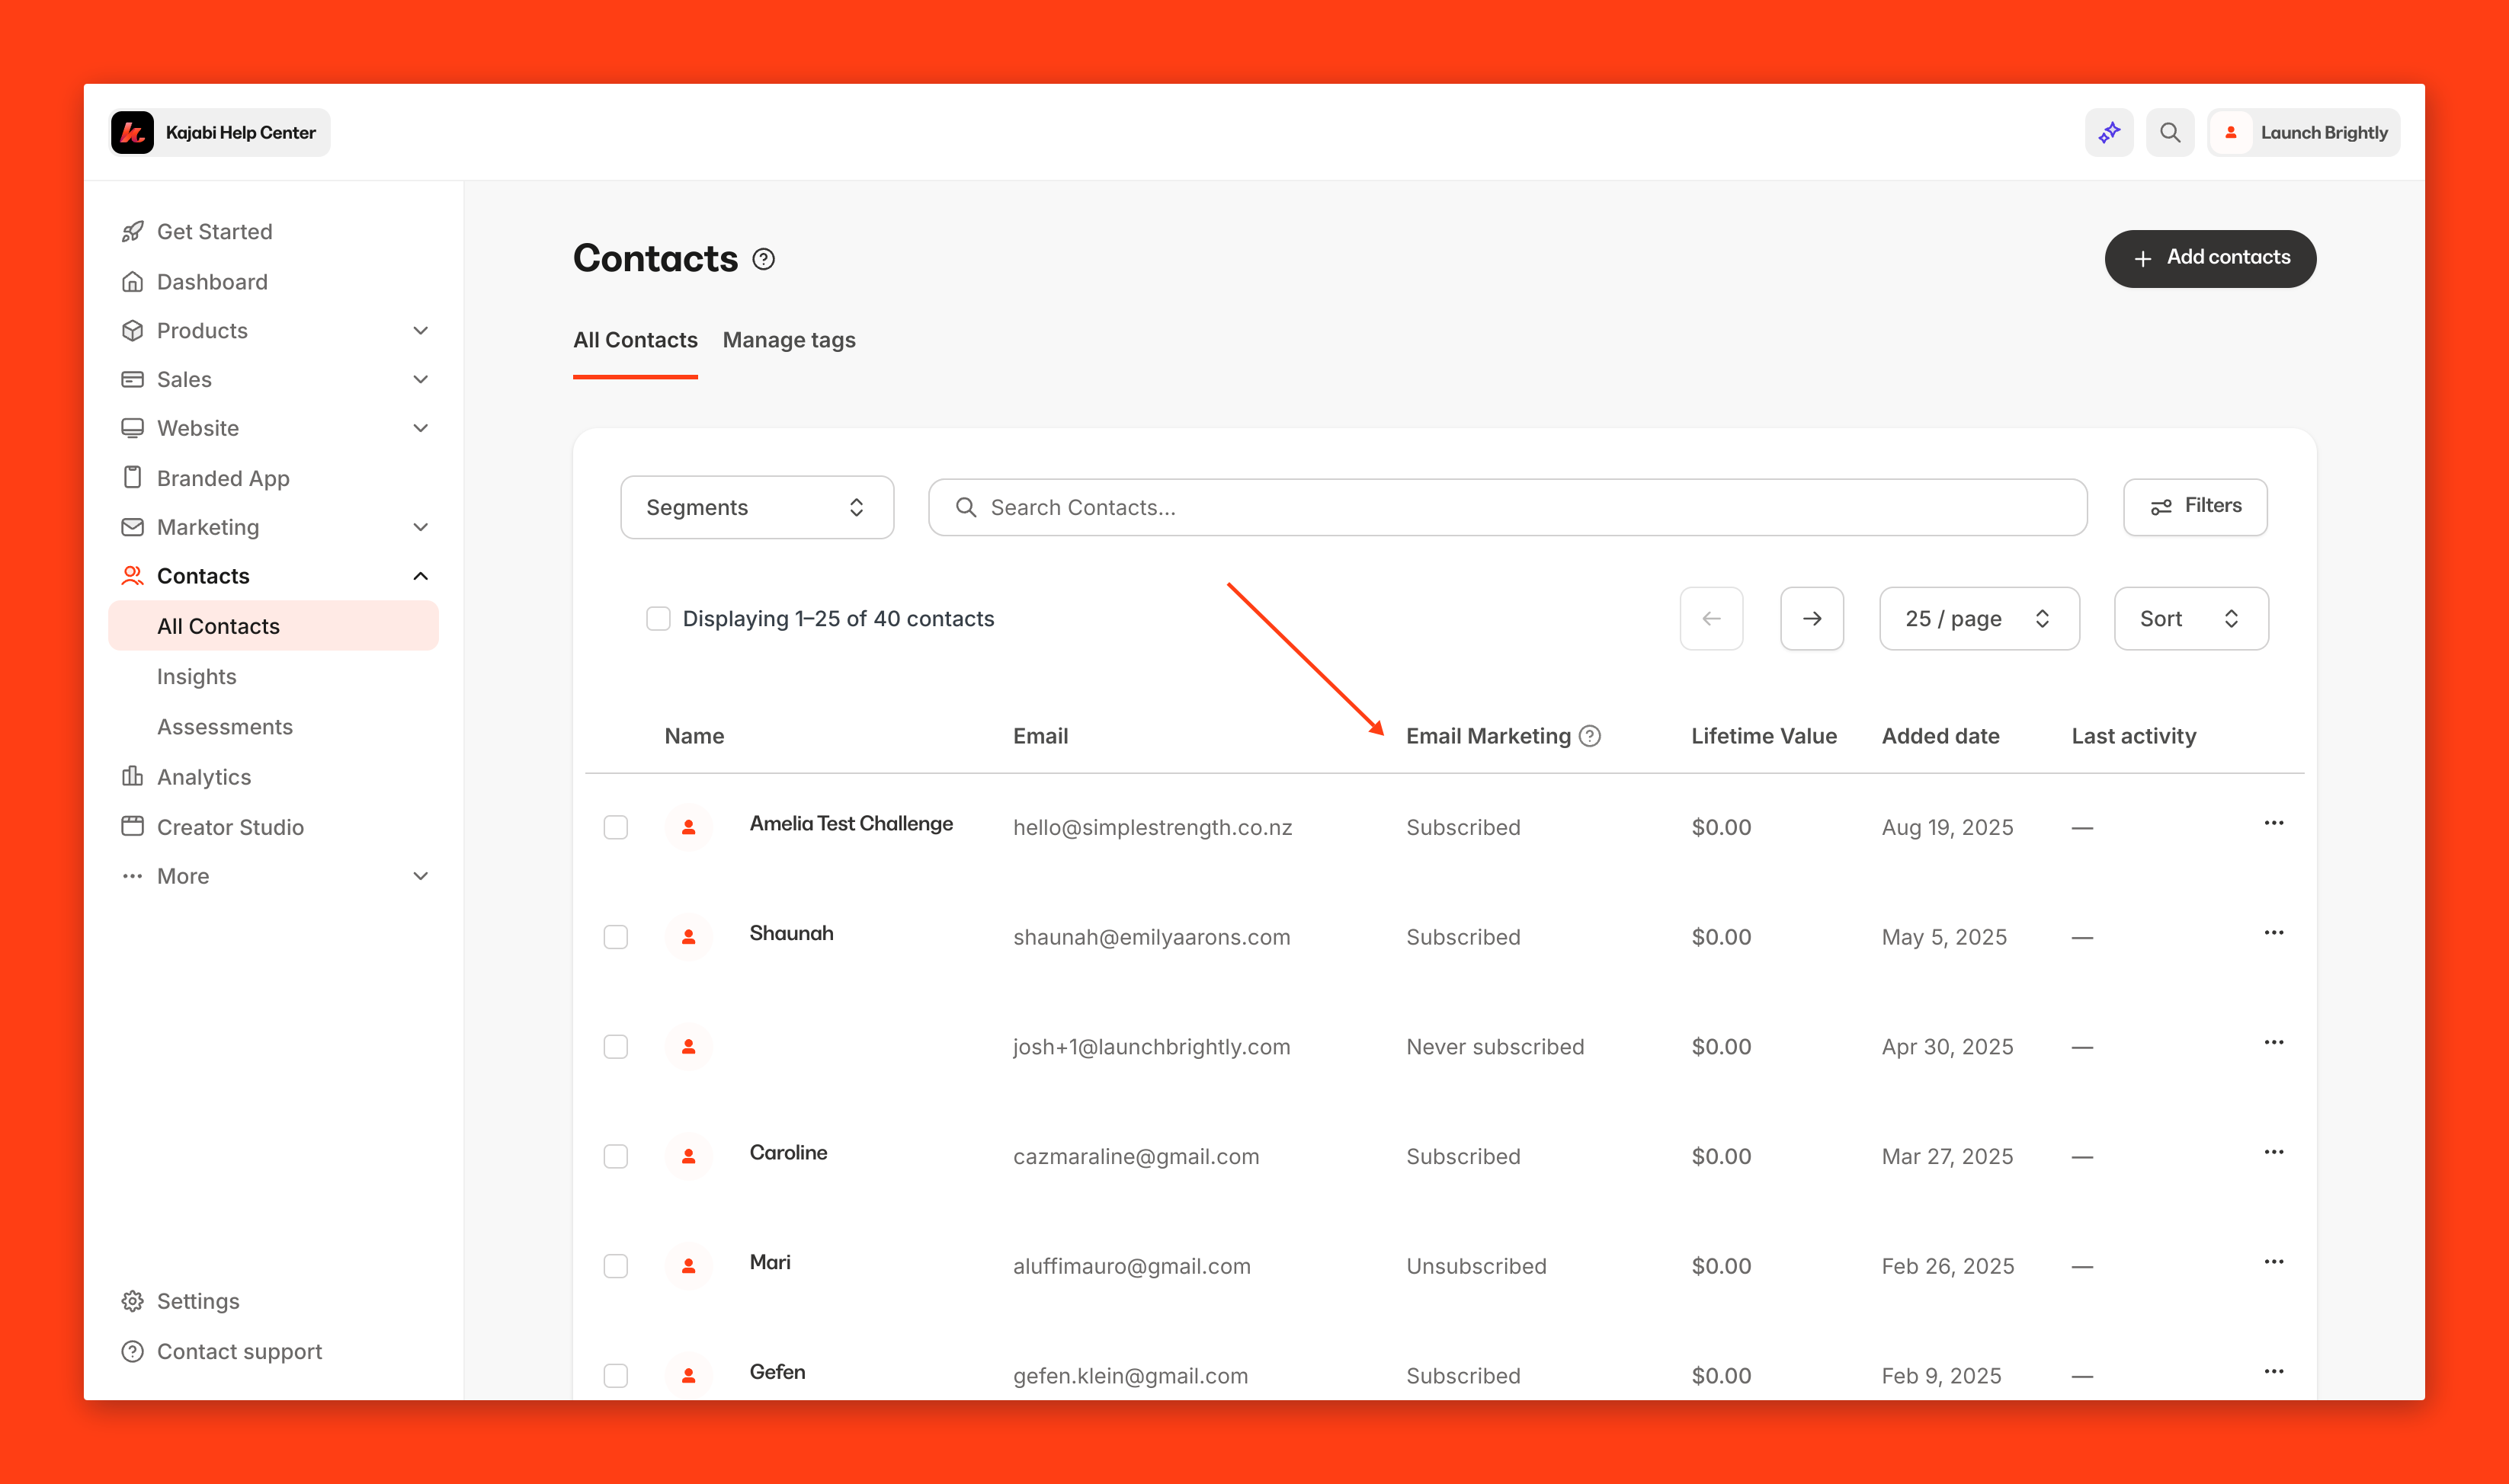Screen dimensions: 2509x1484
Task: Open the header search magnifier icon
Action: (2169, 133)
